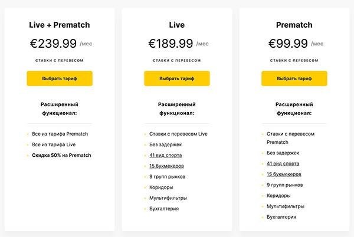Click the €239.99 price
This screenshot has height=237, width=354.
pos(53,43)
